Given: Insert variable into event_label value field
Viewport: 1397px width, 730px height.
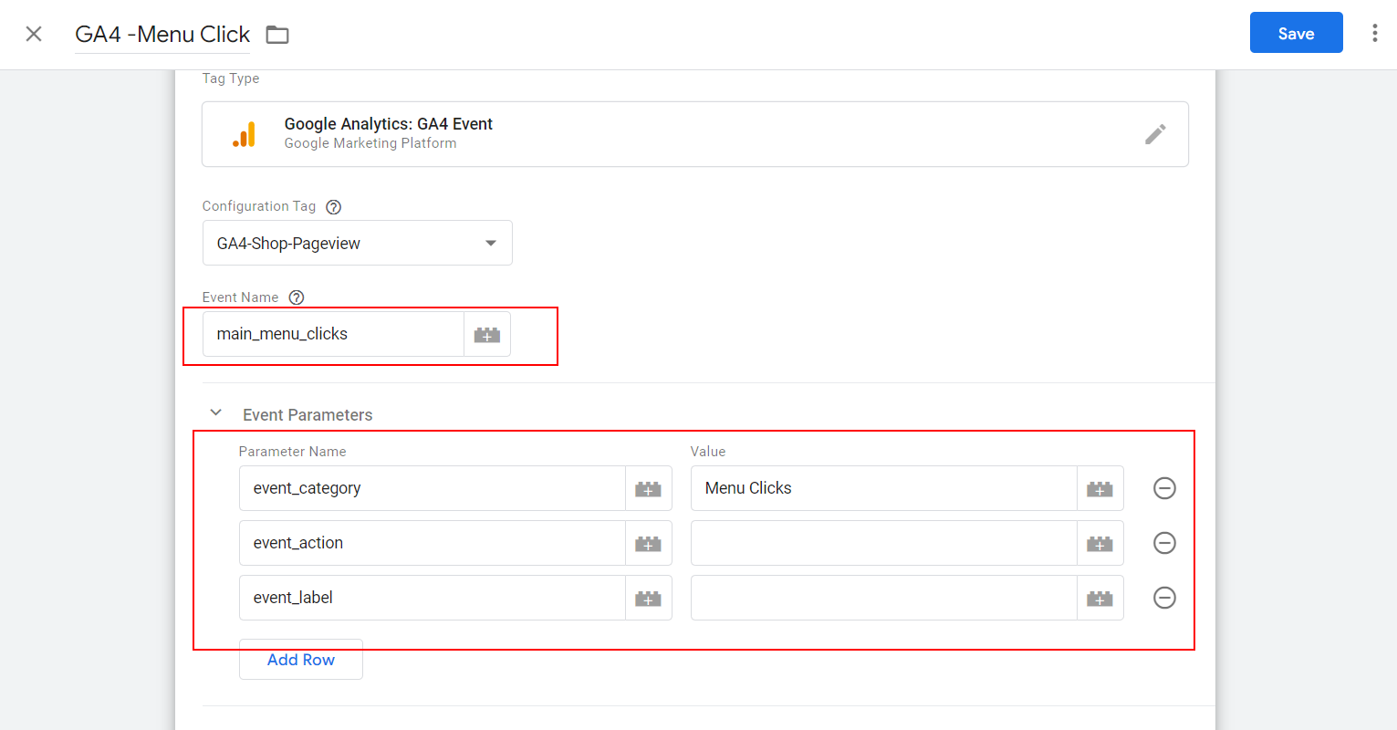Looking at the screenshot, I should coord(1100,599).
